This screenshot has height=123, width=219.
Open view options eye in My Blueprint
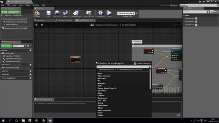29,46
